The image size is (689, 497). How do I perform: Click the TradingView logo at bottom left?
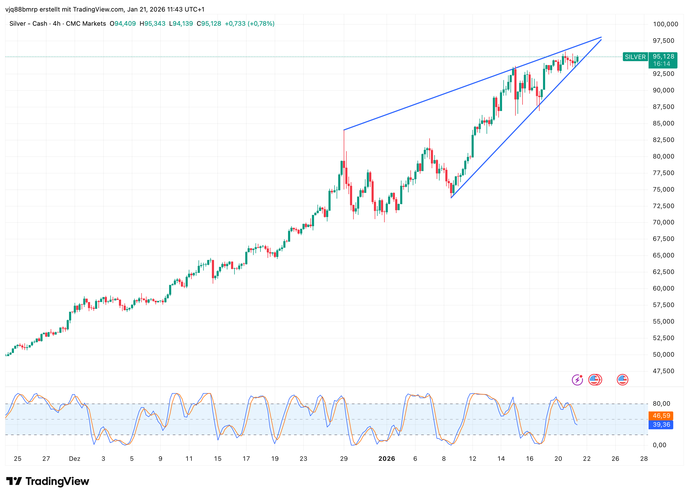48,481
